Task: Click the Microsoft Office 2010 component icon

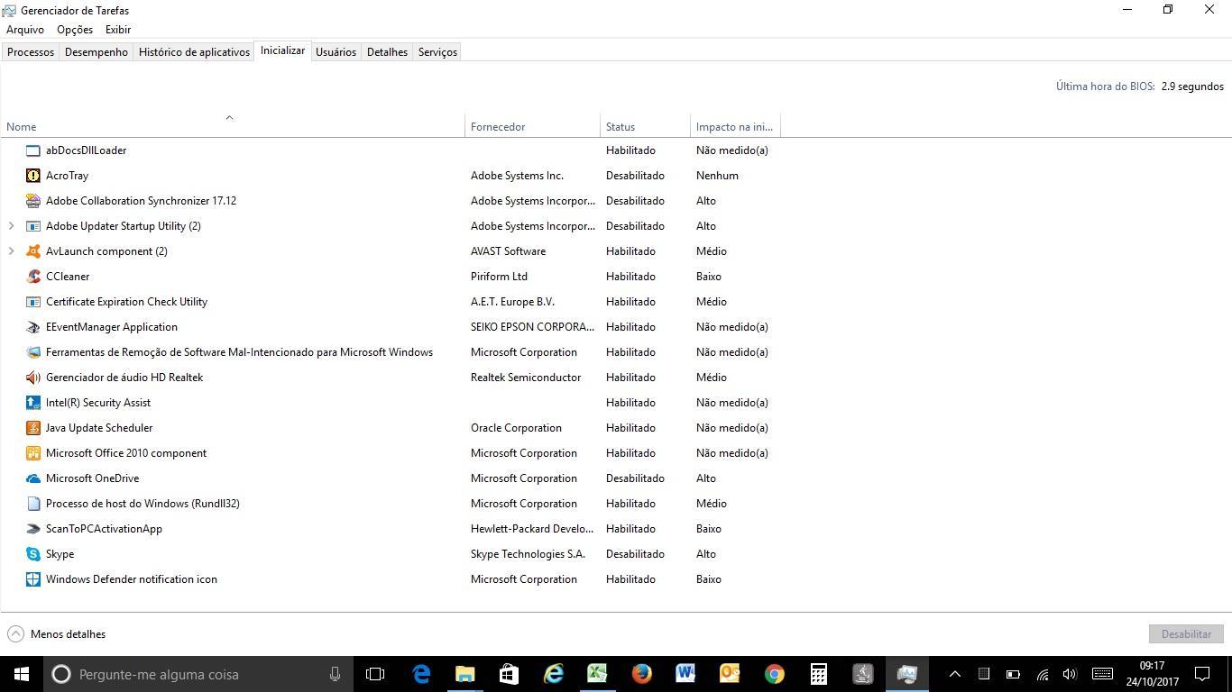Action: [33, 453]
